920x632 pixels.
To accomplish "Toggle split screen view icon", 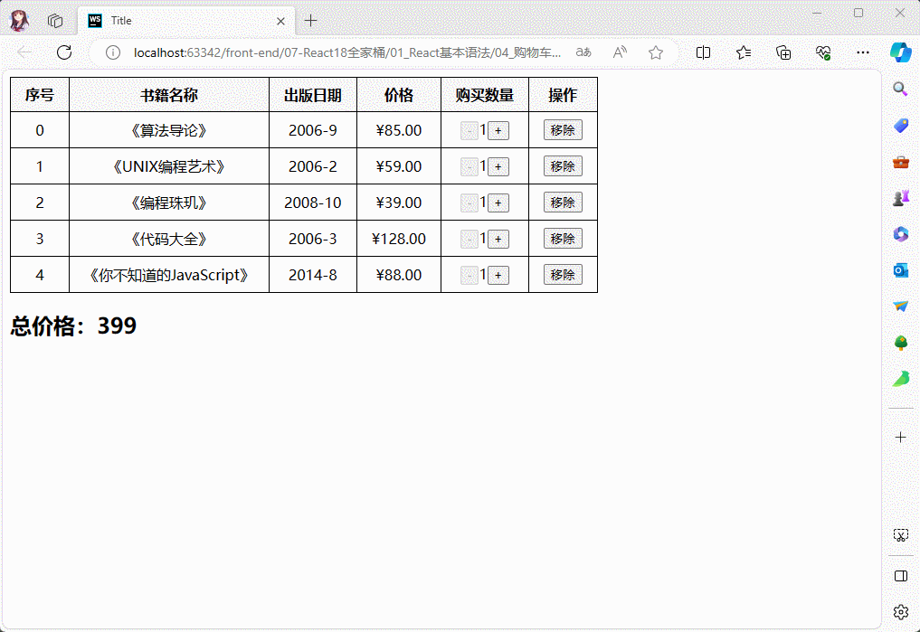I will [x=703, y=52].
